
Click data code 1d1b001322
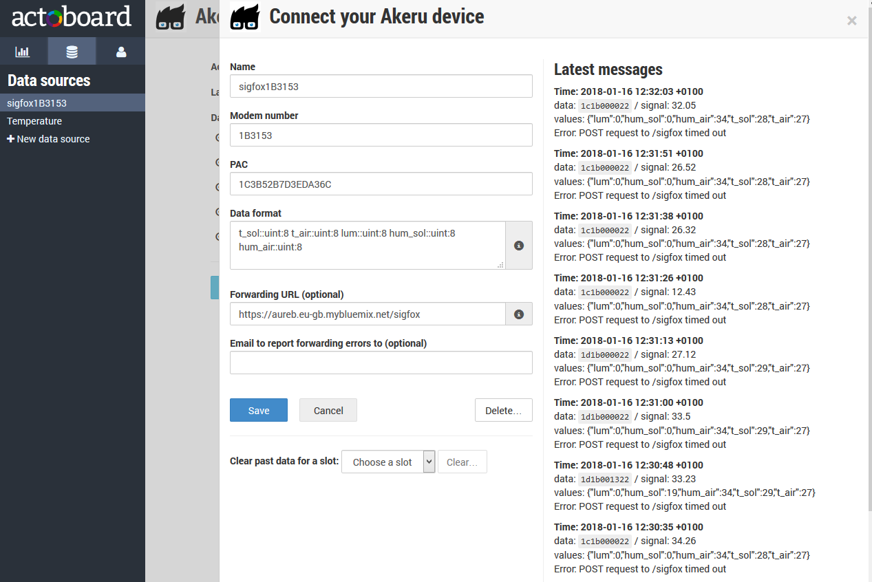point(604,479)
